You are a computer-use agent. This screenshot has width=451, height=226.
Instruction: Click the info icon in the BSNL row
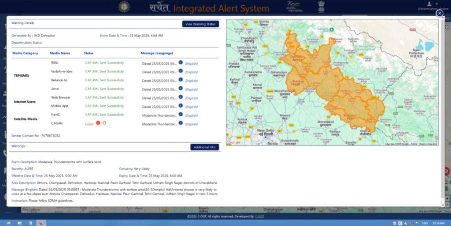pyautogui.click(x=181, y=63)
